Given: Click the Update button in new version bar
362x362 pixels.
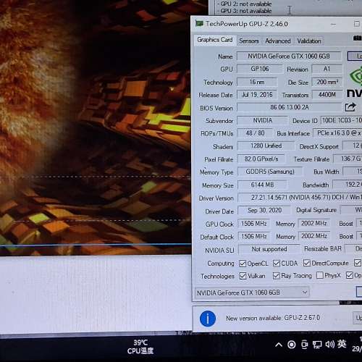Looking at the screenshot, I should (358, 318).
